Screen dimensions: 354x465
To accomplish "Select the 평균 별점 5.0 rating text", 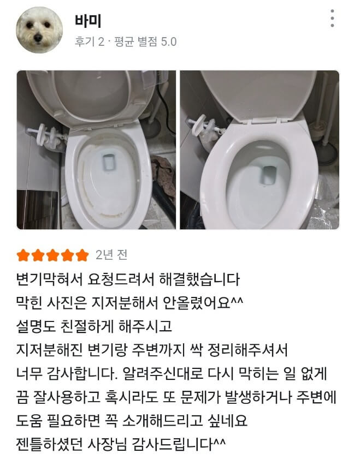I will coord(145,41).
